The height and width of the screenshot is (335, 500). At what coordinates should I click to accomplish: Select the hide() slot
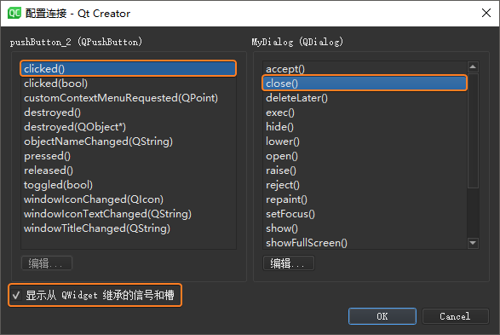coord(365,127)
